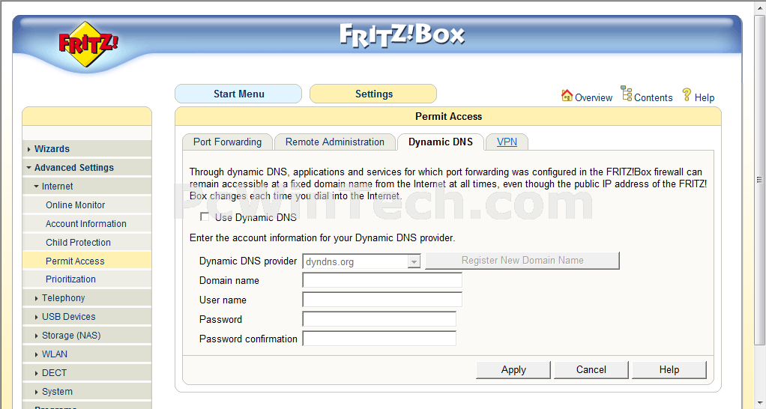Open the Remote Administration tab
Screen dimensions: 766x409
pos(334,142)
